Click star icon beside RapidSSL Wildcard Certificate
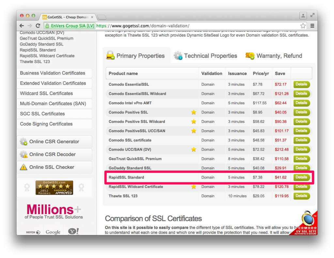334x258 pixels. click(x=194, y=187)
